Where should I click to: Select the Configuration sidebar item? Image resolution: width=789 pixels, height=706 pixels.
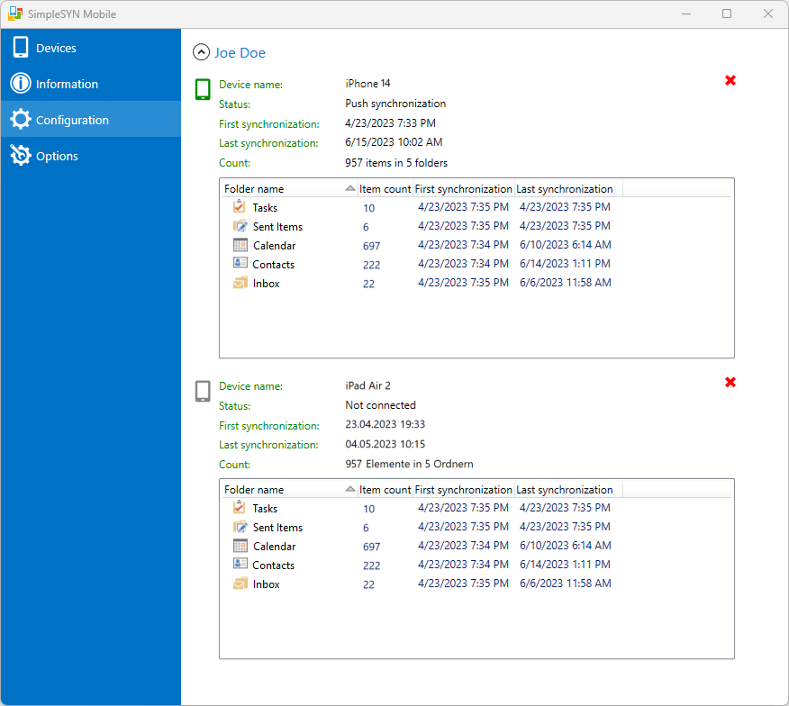(x=91, y=119)
